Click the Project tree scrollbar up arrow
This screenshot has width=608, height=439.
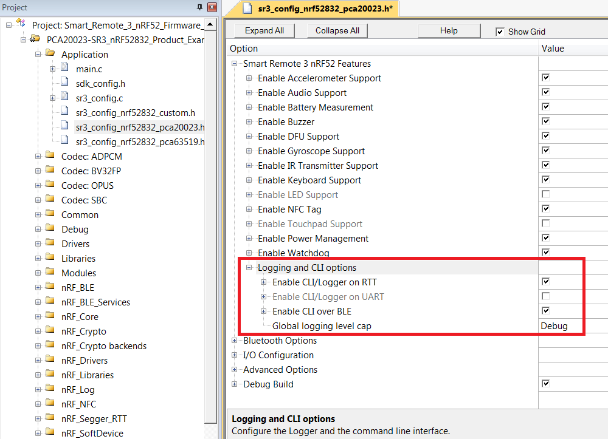(210, 24)
